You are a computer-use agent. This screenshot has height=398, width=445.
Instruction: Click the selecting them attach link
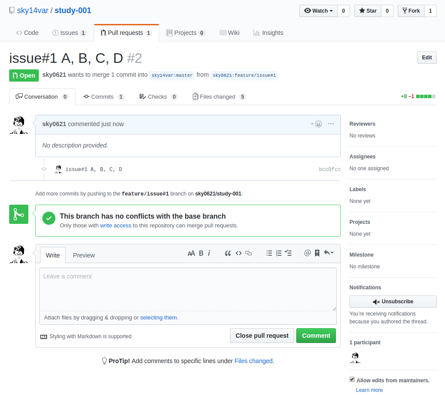[x=158, y=318]
